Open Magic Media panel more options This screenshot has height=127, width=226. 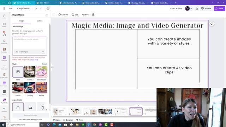point(47,15)
